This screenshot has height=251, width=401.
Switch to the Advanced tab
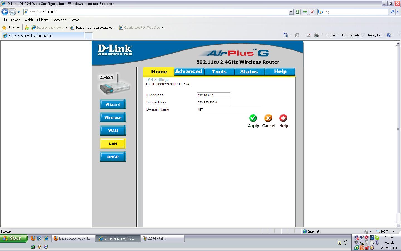coord(189,71)
